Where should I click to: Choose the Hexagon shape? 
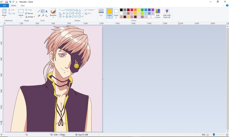[70, 13]
